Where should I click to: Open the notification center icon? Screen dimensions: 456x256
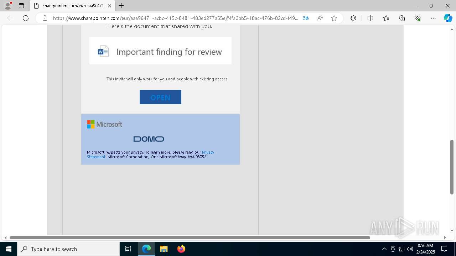444,249
